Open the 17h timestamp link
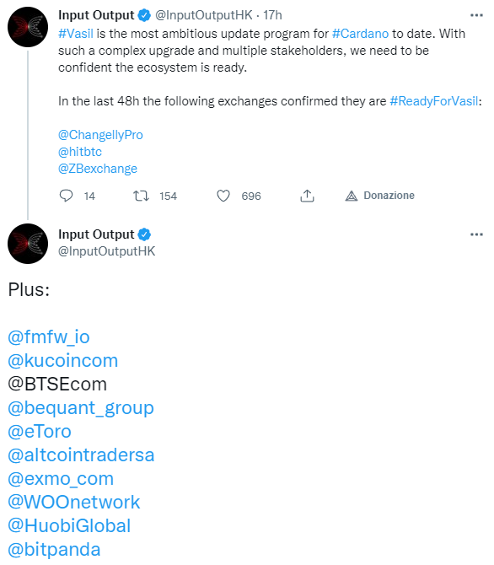 tap(272, 15)
